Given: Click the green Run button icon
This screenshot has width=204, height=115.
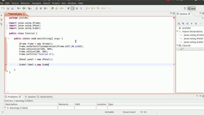Looking at the screenshot, I should click(x=24, y=8).
